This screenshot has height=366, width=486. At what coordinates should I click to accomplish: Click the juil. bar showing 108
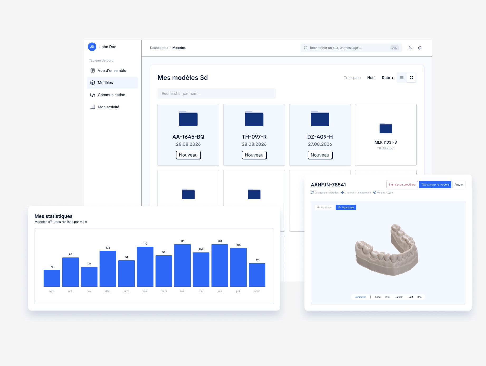pyautogui.click(x=238, y=267)
